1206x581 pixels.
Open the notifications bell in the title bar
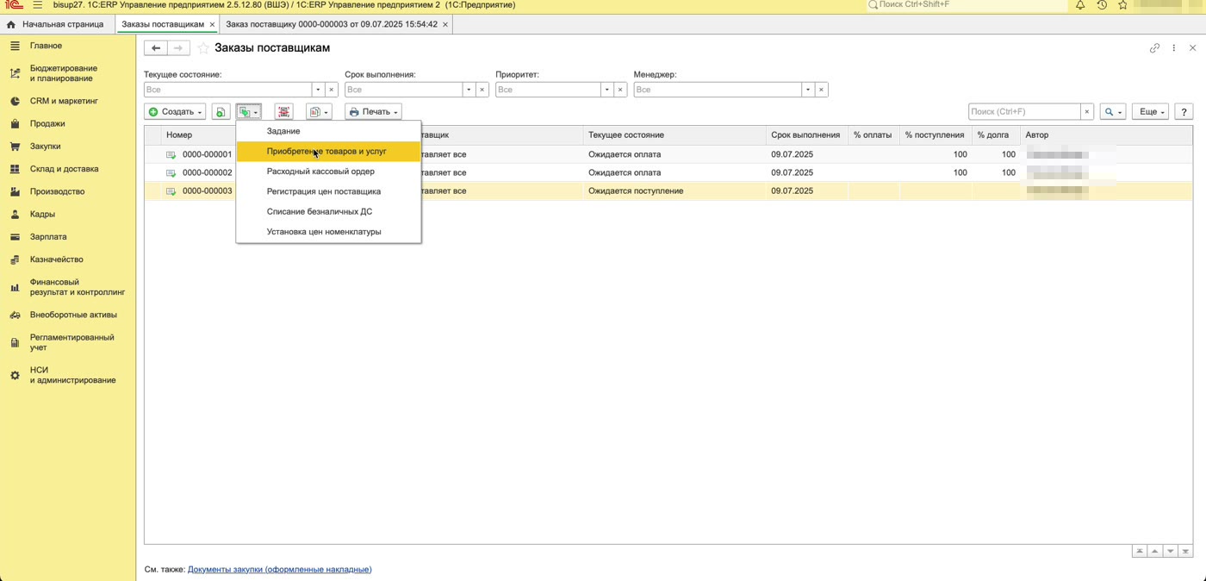coord(1080,5)
